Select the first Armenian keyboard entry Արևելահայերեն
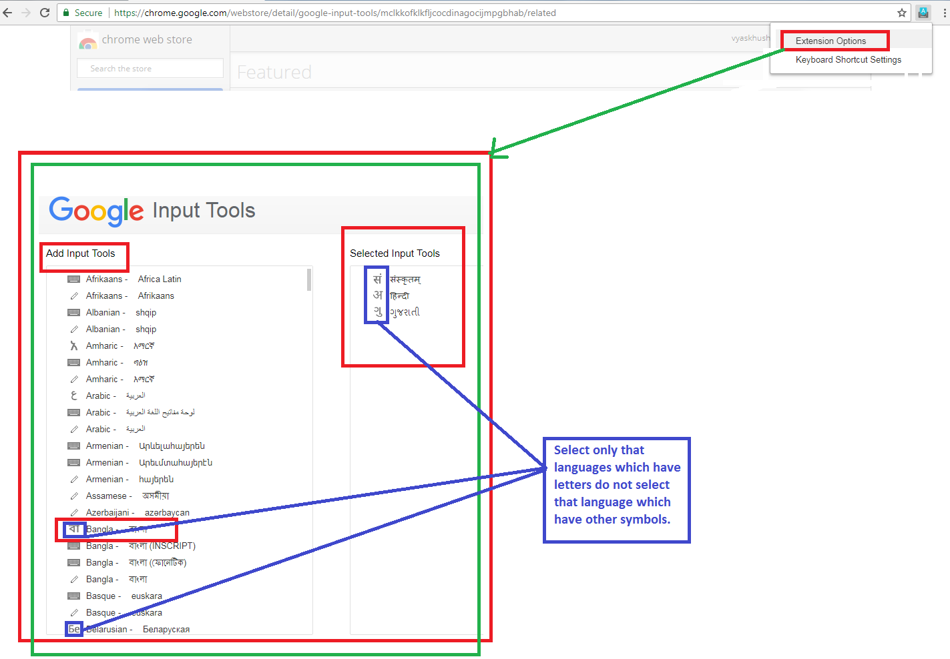 tap(146, 446)
